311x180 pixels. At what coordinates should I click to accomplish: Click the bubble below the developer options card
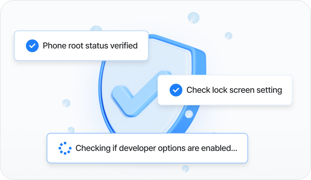(x=186, y=168)
